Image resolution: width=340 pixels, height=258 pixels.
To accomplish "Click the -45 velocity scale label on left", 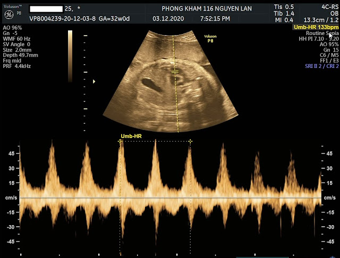I will (x=11, y=242).
